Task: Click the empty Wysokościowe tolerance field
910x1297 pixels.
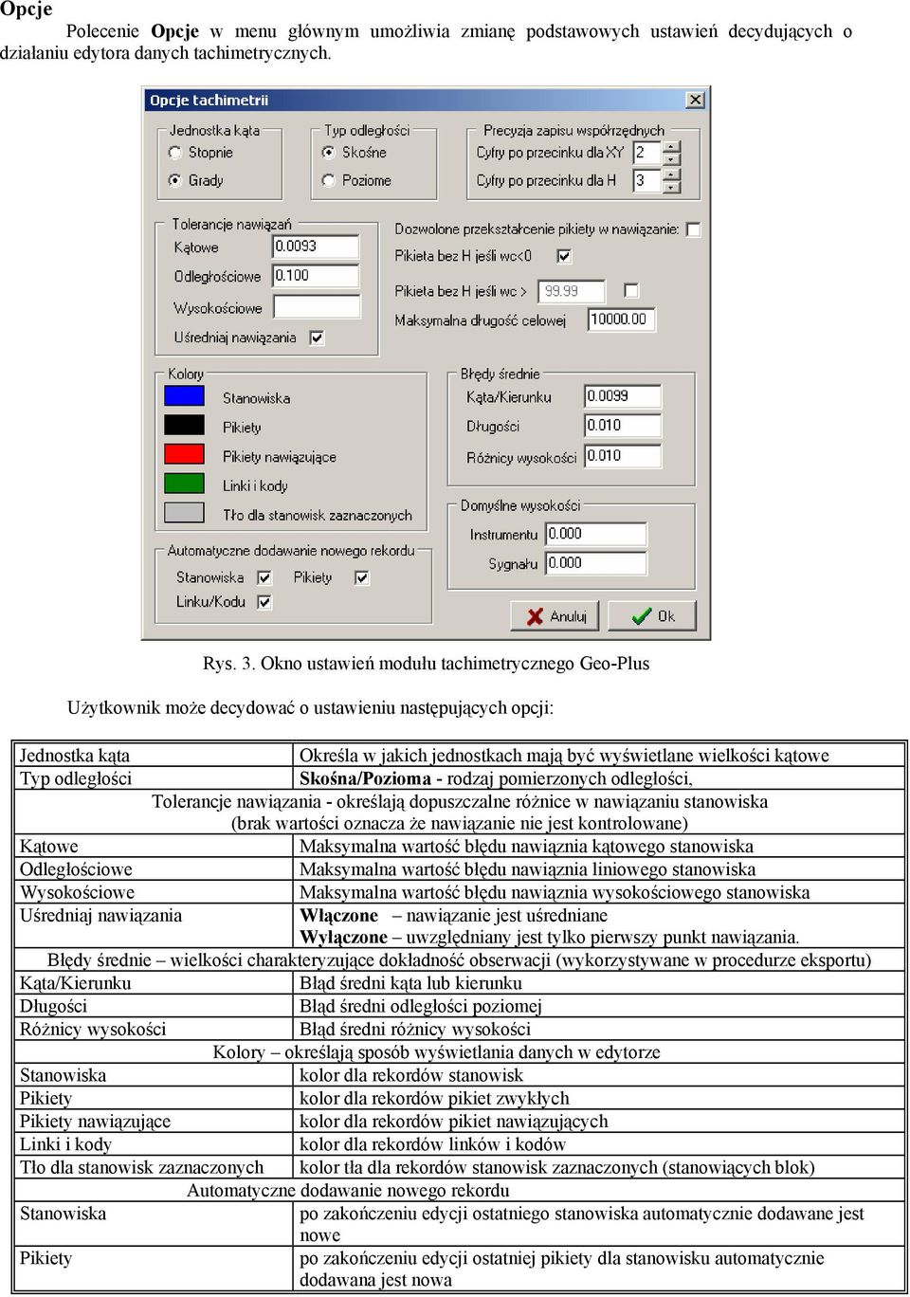Action: (x=317, y=306)
